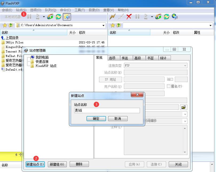Click the 新建组(G) button
The image size is (216, 172).
57,164
